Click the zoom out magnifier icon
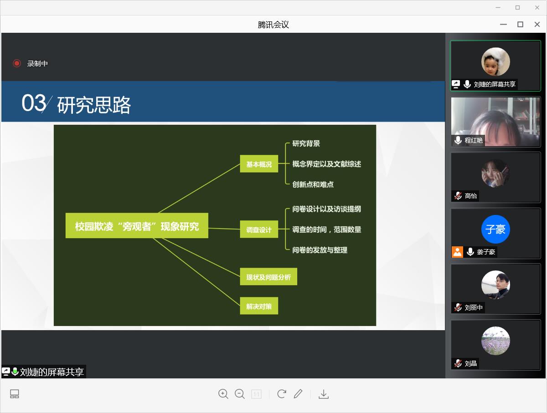 [240, 394]
